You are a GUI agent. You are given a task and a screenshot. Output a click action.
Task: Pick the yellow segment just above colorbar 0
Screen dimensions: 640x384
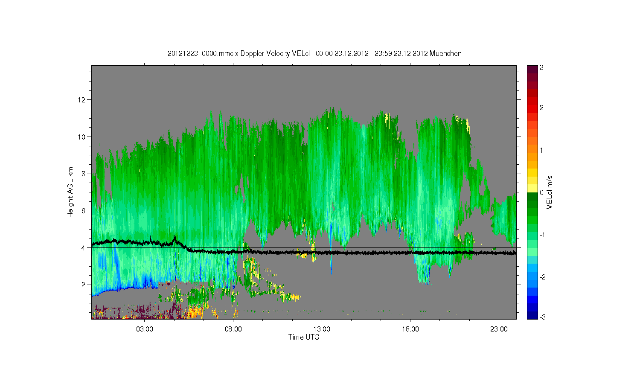(x=532, y=188)
